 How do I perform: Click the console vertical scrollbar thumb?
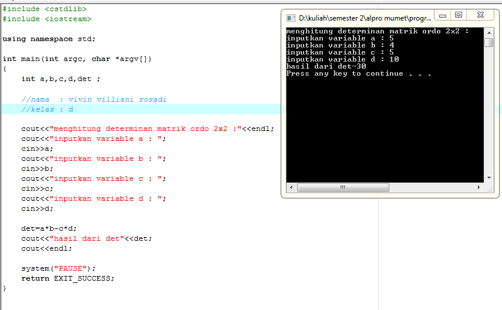pos(489,43)
